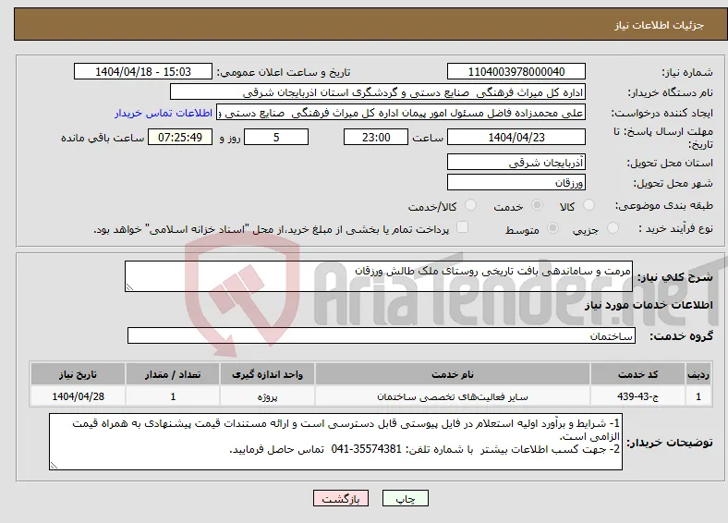Image resolution: width=728 pixels, height=523 pixels.
Task: Click the توضیحات خریدار label
Action: [670, 443]
